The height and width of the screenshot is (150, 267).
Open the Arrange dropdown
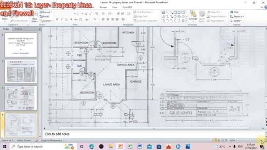pos(193,17)
